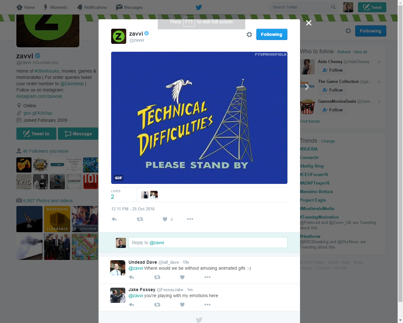Like Jake Fossey's reply

coord(182,305)
